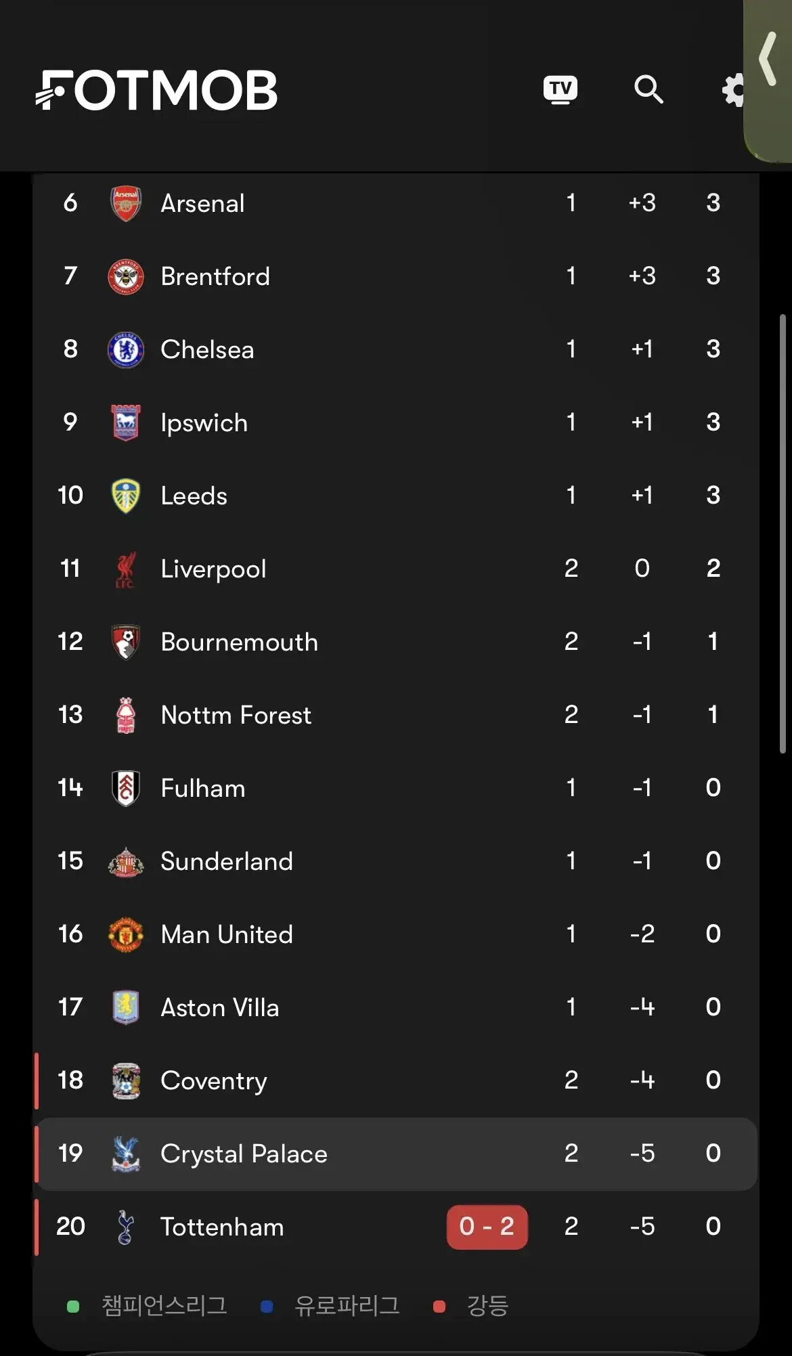Open Tottenham's live 0 - 2 score badge
Viewport: 792px width, 1356px height.
[487, 1227]
